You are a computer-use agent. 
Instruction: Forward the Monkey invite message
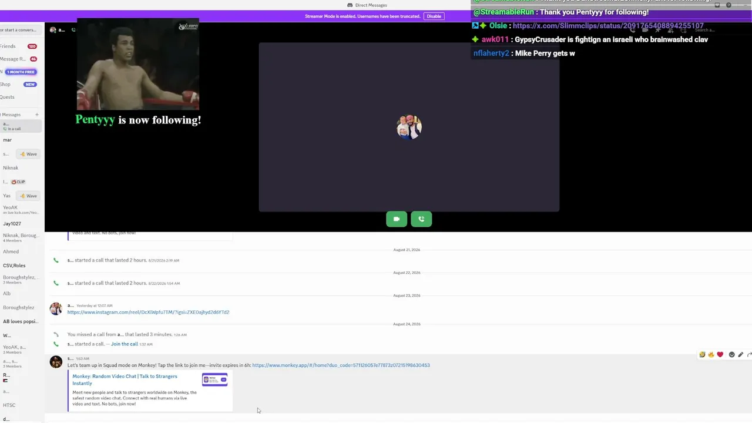749,355
